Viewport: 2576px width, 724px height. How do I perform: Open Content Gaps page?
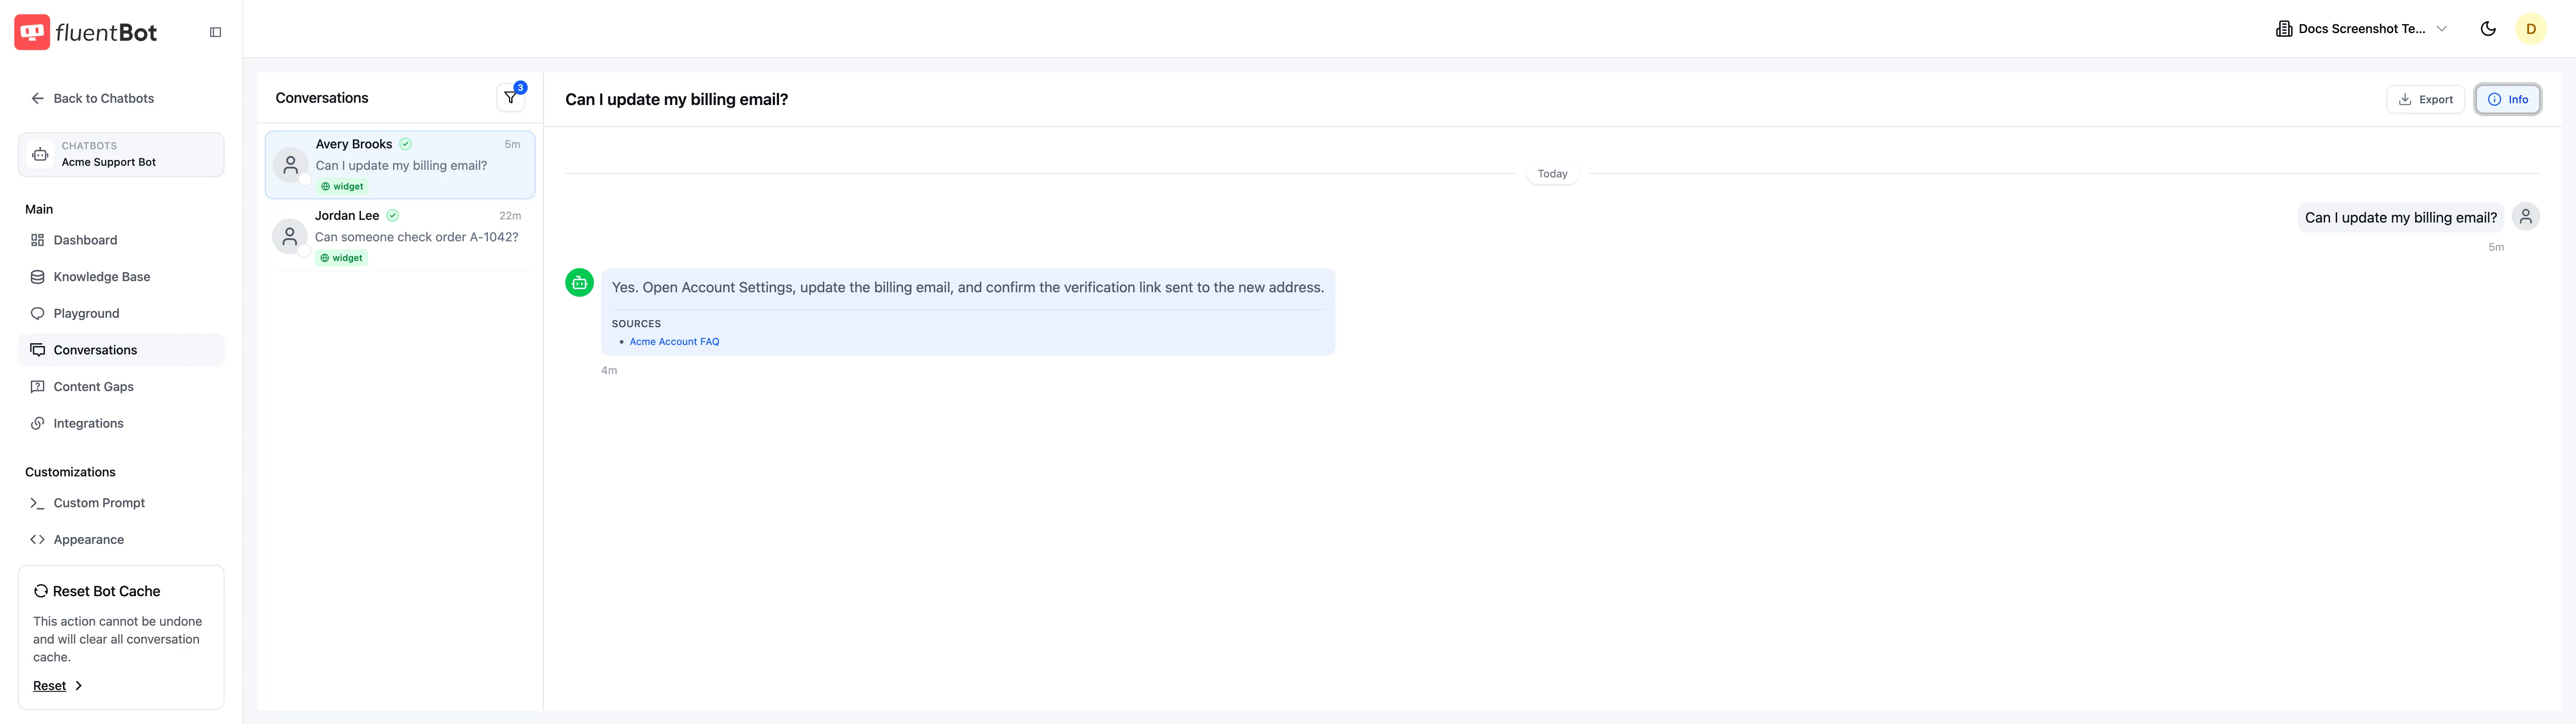pyautogui.click(x=121, y=387)
